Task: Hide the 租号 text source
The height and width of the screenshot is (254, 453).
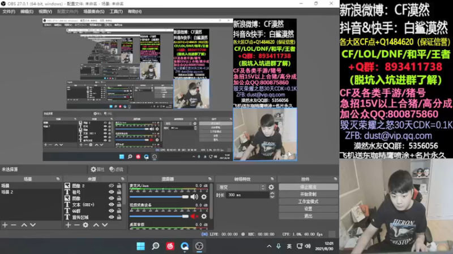Action: [x=111, y=192]
